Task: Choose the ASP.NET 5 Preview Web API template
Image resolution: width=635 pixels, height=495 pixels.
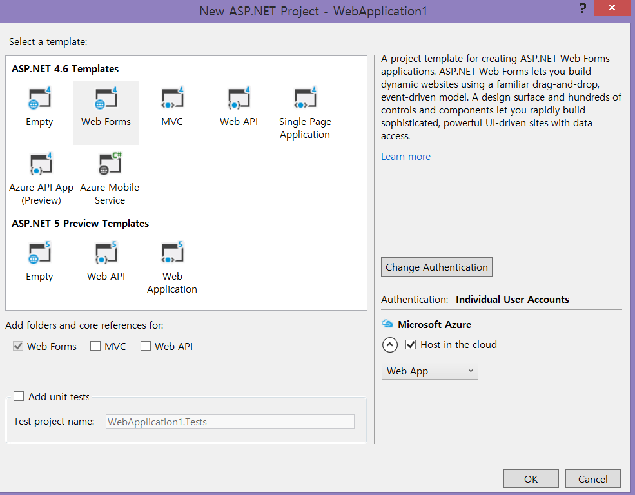Action: (106, 254)
